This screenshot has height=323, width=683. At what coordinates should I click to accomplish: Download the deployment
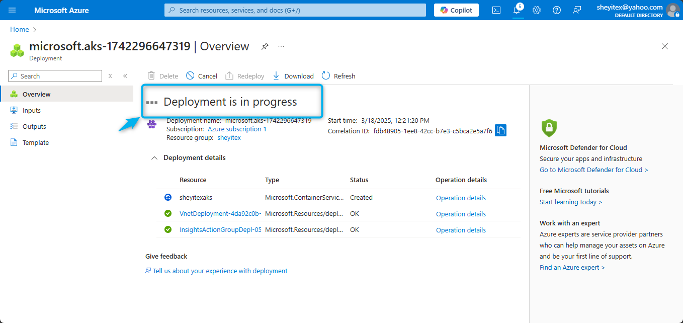[x=293, y=76]
